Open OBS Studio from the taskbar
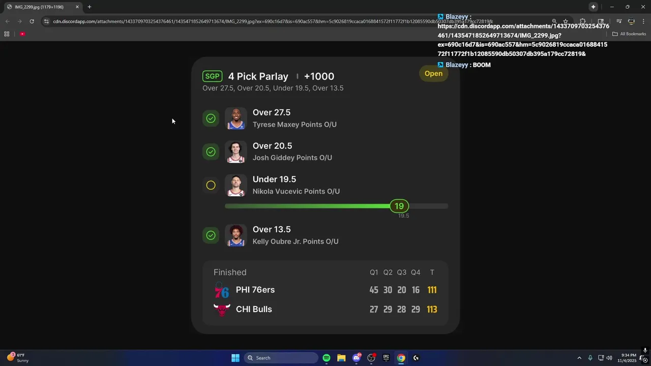Viewport: 651px width, 366px height. pyautogui.click(x=371, y=358)
